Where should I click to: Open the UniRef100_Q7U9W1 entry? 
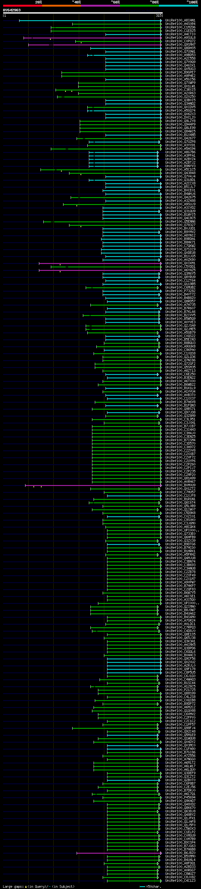click(x=180, y=51)
